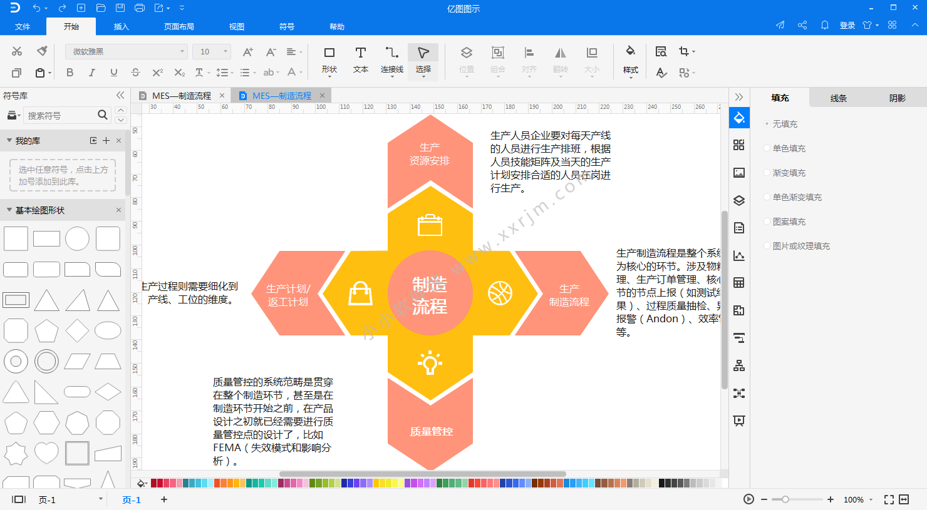Open the Table icon in right sidebar
The width and height of the screenshot is (927, 510).
point(739,283)
